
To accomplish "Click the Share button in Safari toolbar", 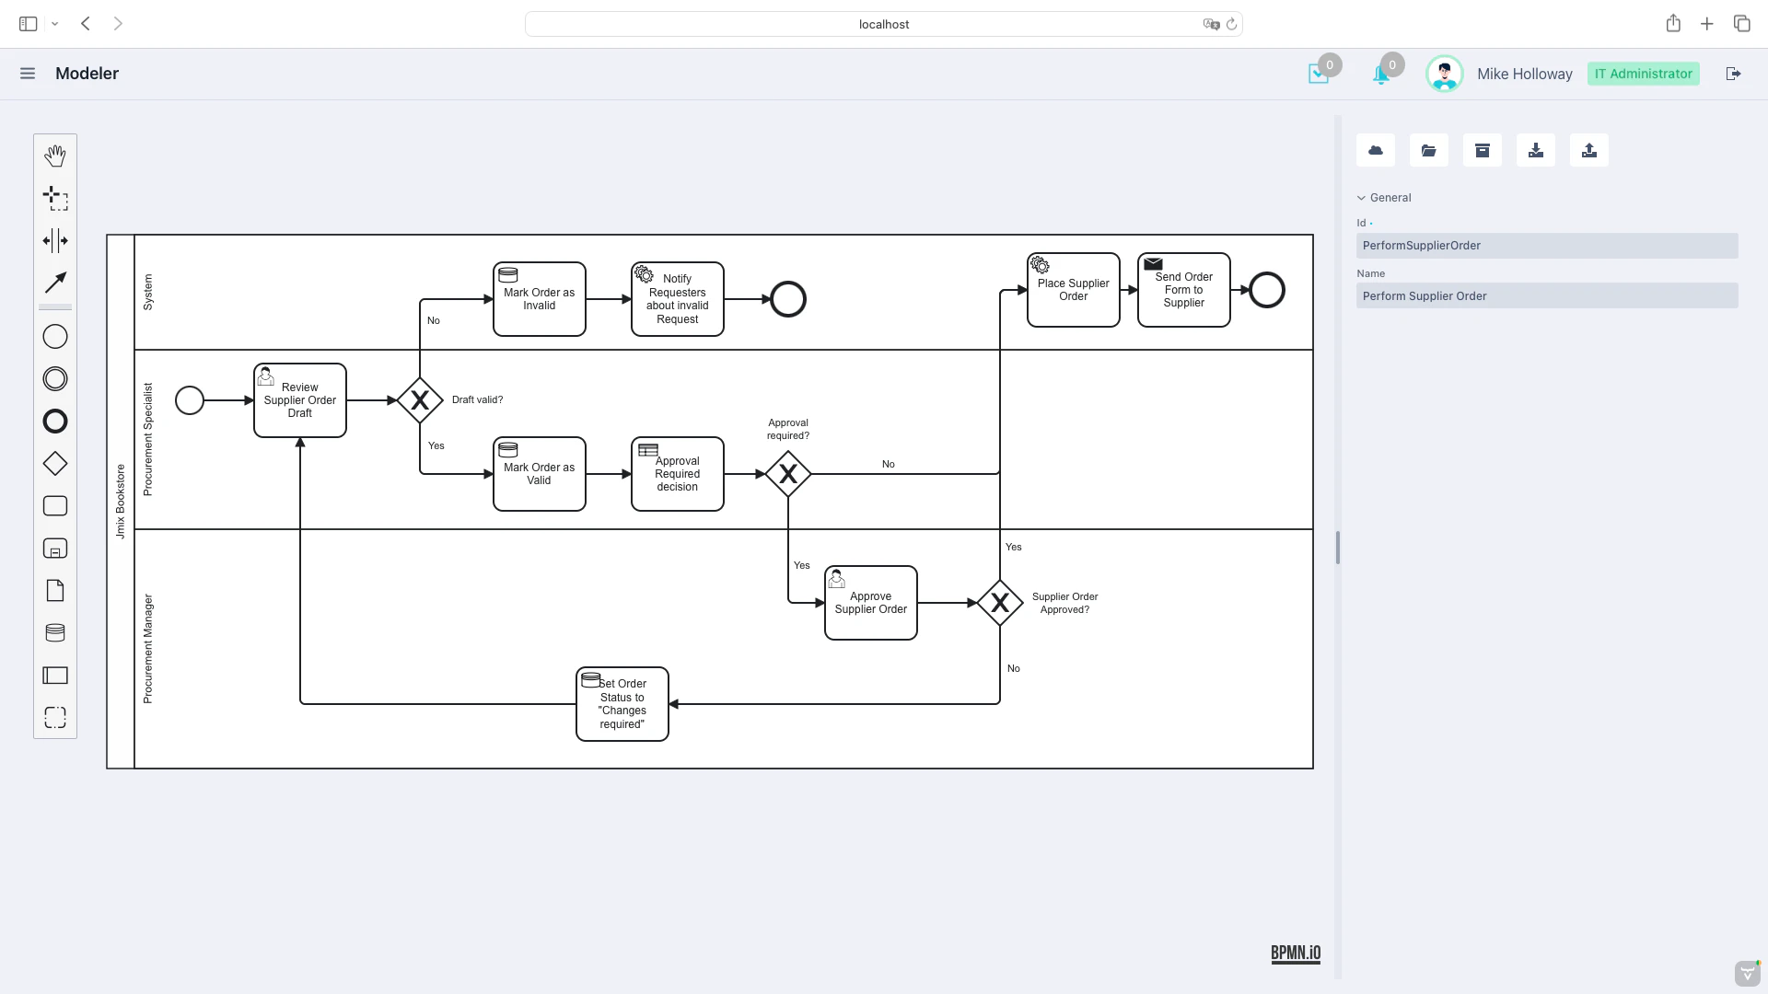I will [x=1674, y=23].
